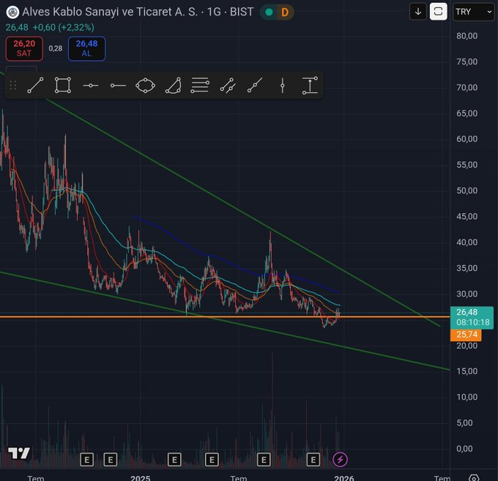Select the ellipse drawing tool
Screen dimensions: 498x481
coord(146,86)
